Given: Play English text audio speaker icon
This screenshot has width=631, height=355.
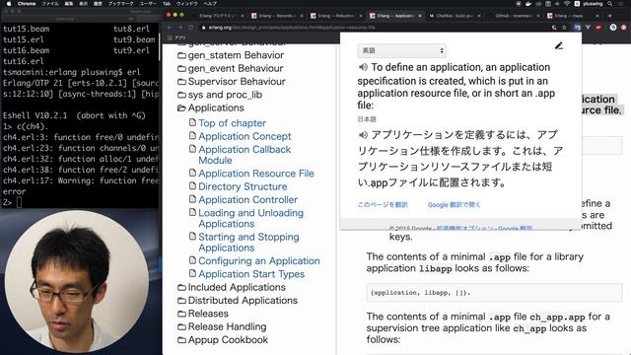Looking at the screenshot, I should [363, 67].
